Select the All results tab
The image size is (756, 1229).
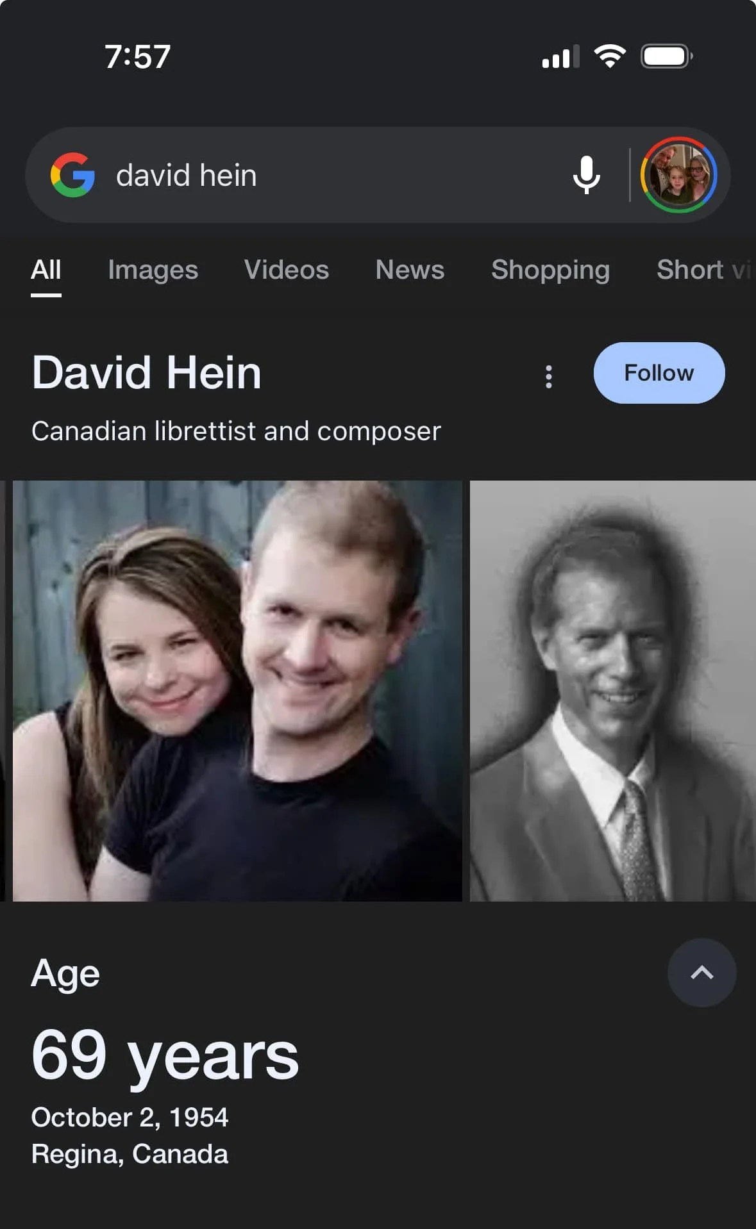(46, 270)
